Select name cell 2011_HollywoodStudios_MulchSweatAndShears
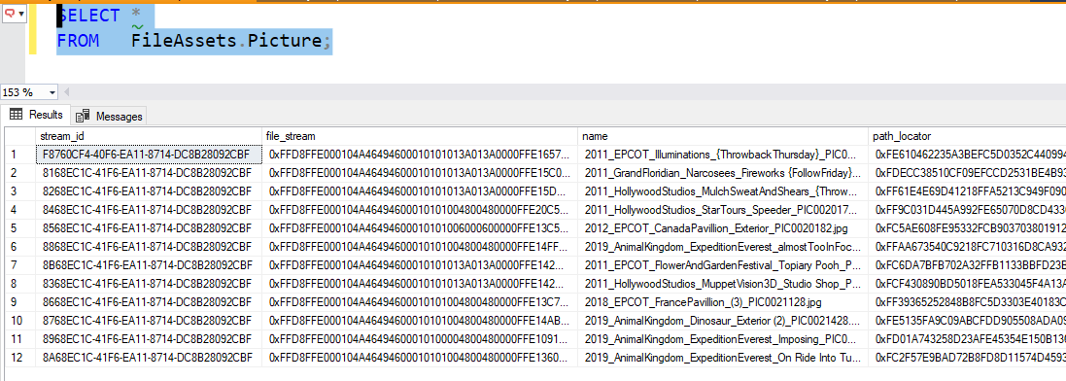This screenshot has height=381, width=1066. (x=723, y=191)
